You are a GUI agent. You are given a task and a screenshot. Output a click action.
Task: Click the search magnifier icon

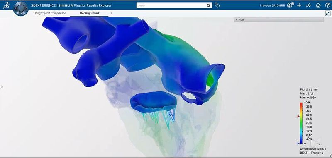tap(209, 5)
